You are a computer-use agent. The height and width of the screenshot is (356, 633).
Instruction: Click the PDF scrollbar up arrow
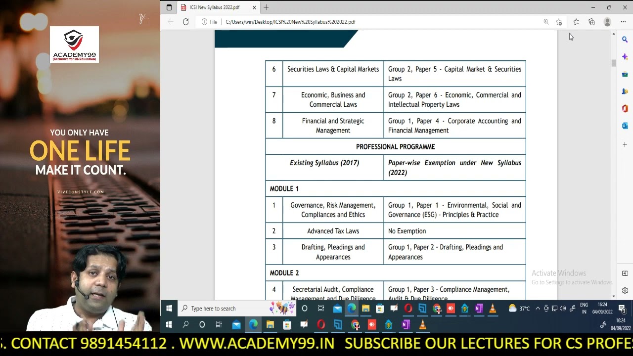(614, 34)
